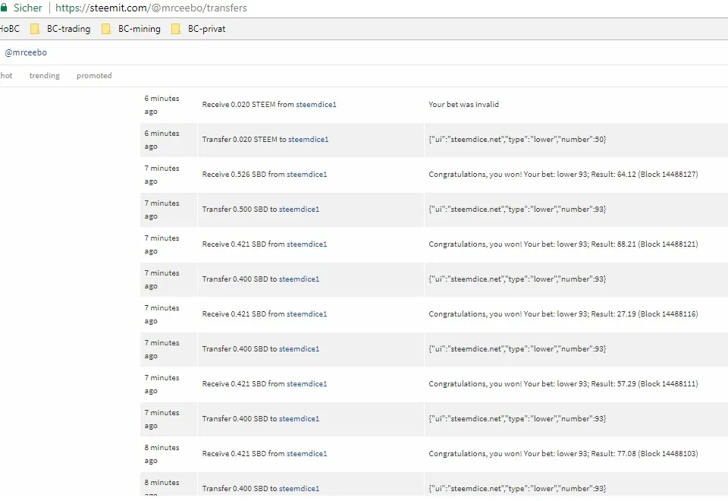The image size is (728, 501).
Task: Select the memo mentioning Block 14488116
Action: [x=563, y=314]
